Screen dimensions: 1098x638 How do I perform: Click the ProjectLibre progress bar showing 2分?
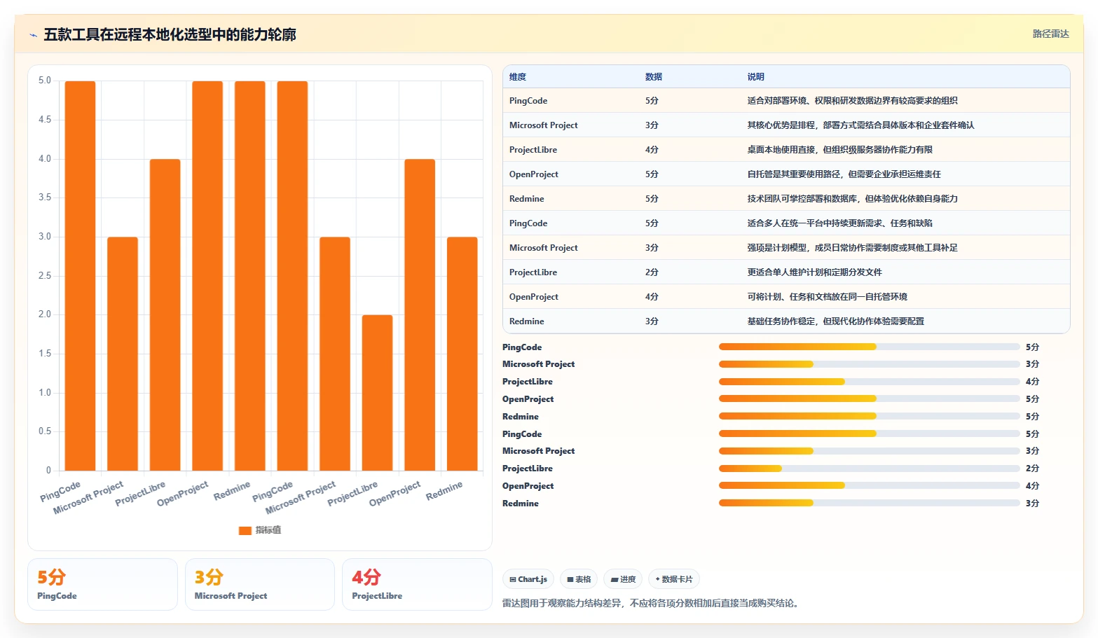click(870, 469)
